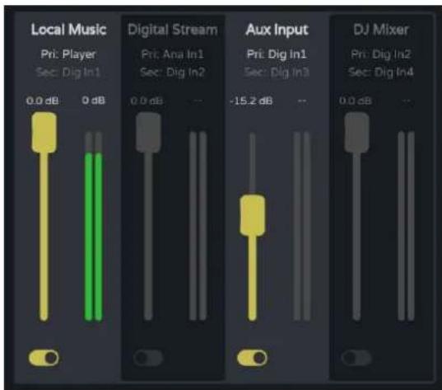Choose Pri: Player source for Local Music

(68, 54)
